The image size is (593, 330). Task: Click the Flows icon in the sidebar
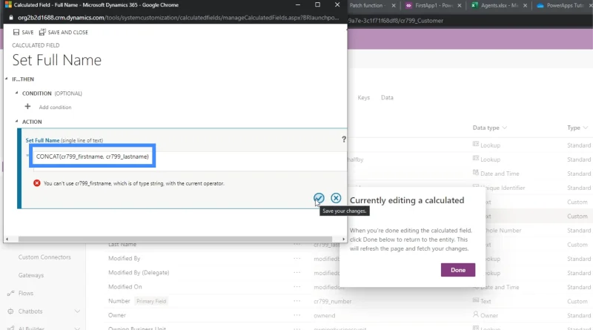click(x=10, y=293)
